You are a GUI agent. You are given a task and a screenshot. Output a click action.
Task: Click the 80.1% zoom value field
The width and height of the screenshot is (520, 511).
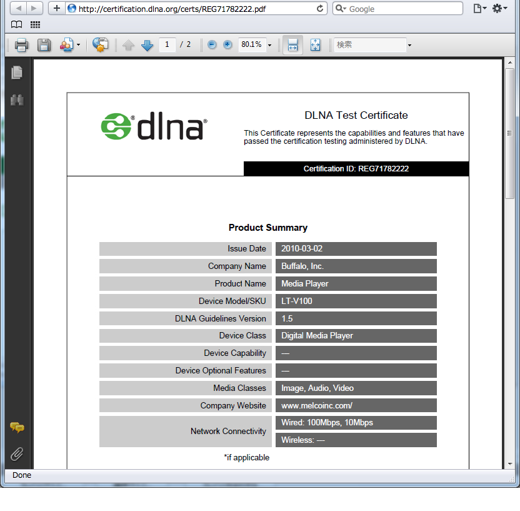(252, 44)
